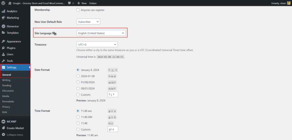Click the home icon beside the site name
The width and height of the screenshot is (292, 140).
[10, 3]
